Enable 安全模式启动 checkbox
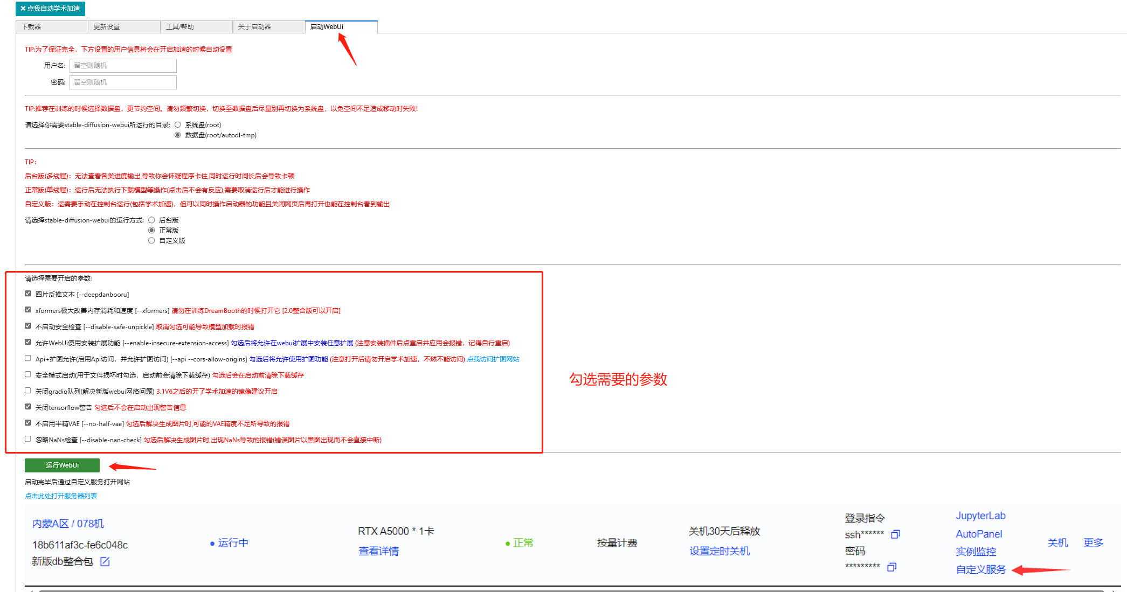Screen dimensions: 1127x592 (27, 374)
